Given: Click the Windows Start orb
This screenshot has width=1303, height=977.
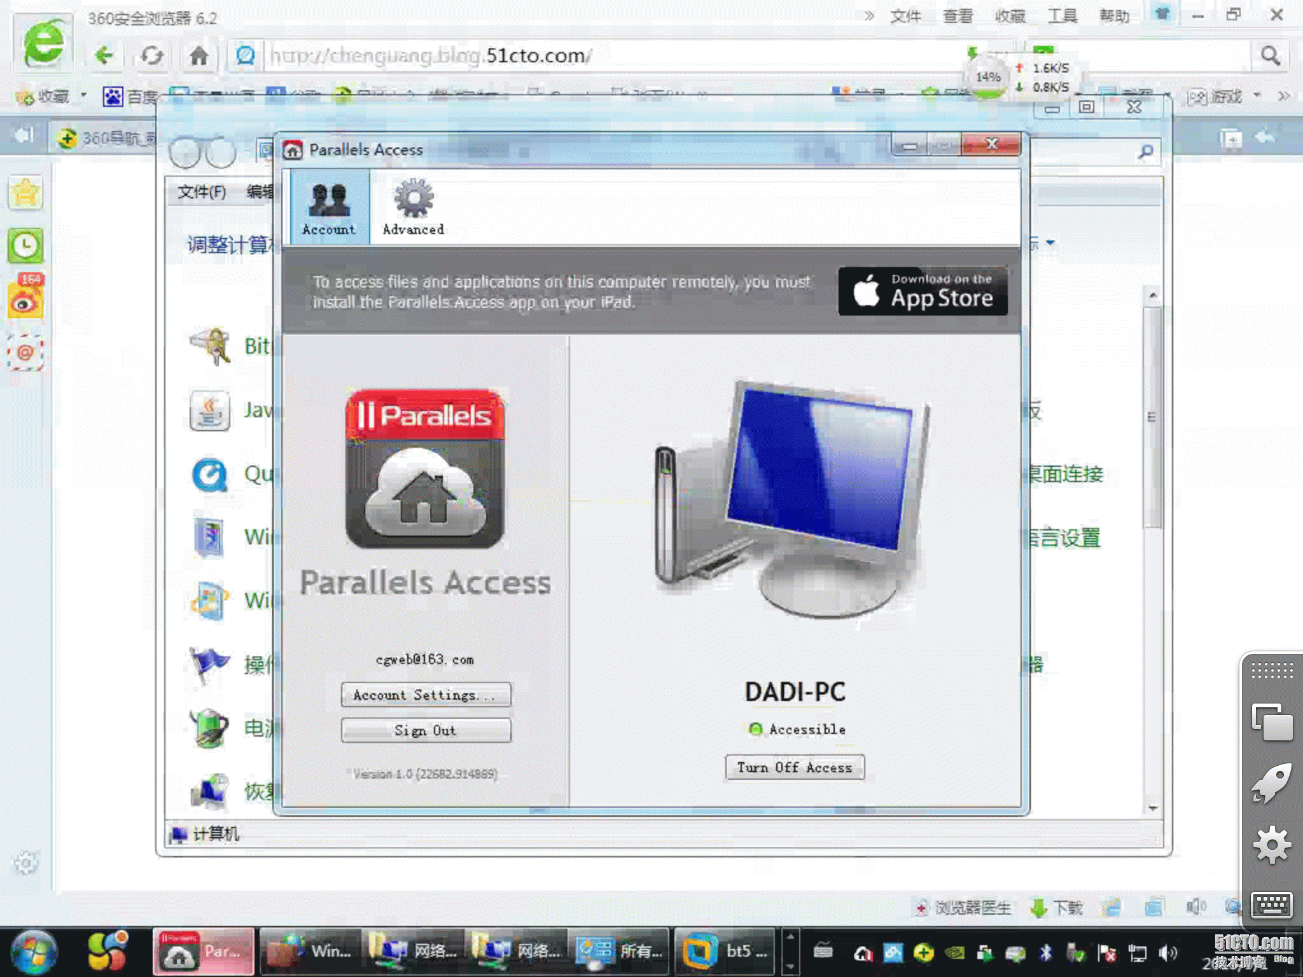Looking at the screenshot, I should point(33,952).
